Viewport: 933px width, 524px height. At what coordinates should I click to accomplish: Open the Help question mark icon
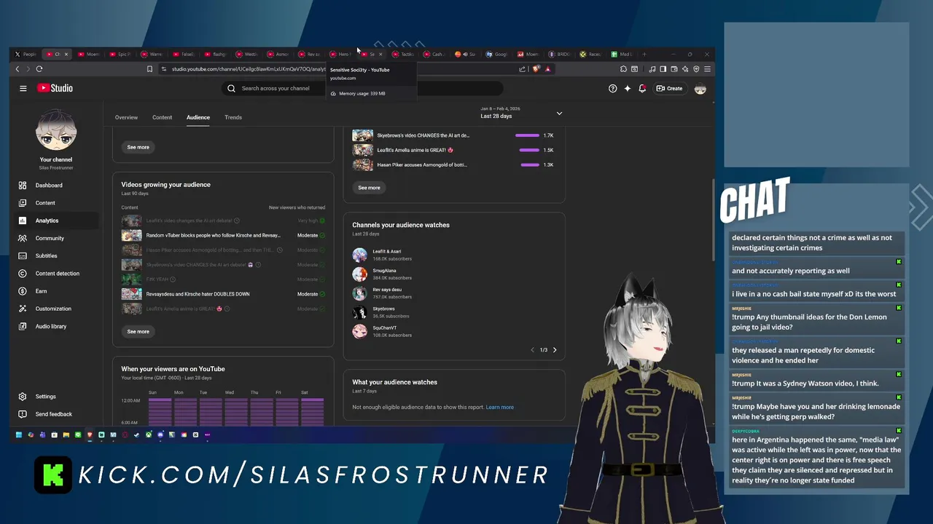[612, 88]
